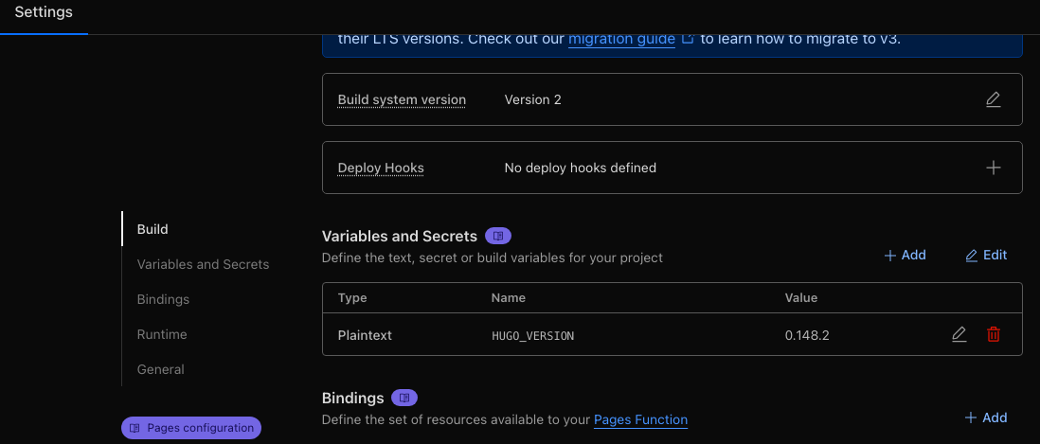Open docs badge next to Variables and Secrets heading
The image size is (1040, 444).
coord(498,236)
